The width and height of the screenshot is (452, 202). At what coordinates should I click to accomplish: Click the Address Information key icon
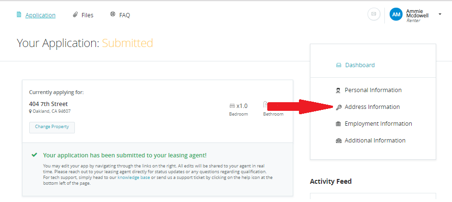338,107
